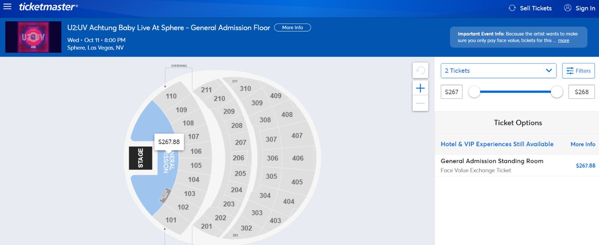Select section 208 on the map
The image size is (599, 245).
click(237, 126)
